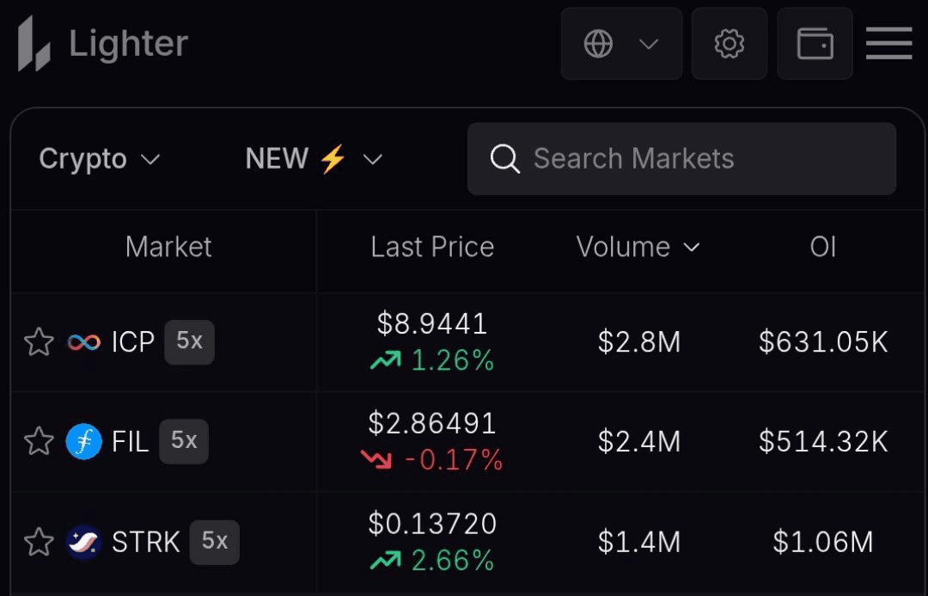The image size is (928, 596).
Task: Click the STRK 5x leverage badge
Action: coord(214,541)
